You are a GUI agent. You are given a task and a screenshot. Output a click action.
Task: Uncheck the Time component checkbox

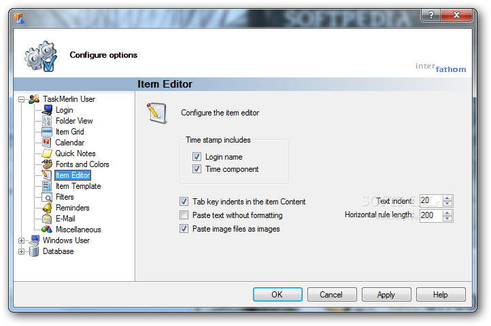click(x=197, y=169)
